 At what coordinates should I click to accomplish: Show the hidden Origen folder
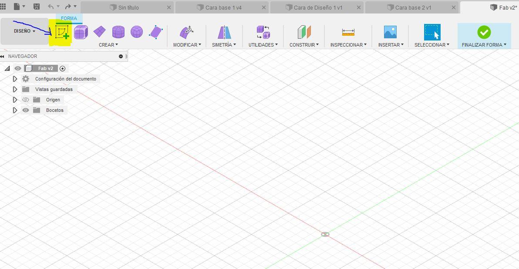[26, 100]
